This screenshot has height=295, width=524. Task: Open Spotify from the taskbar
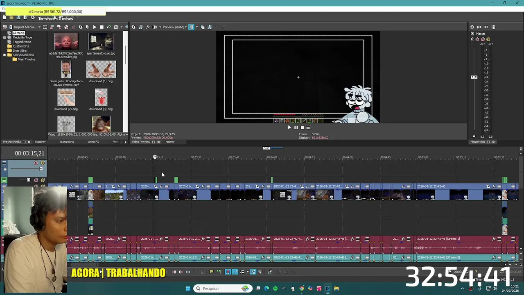pos(275,288)
